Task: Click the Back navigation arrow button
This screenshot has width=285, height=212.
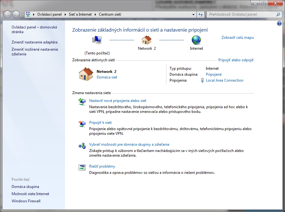Action: tap(8, 14)
